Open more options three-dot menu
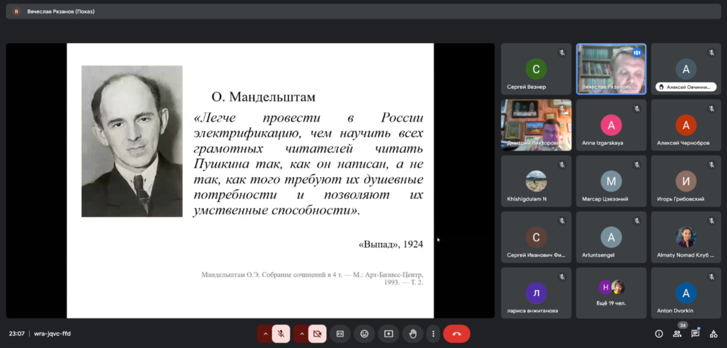Viewport: 727px width, 348px height. click(x=433, y=334)
